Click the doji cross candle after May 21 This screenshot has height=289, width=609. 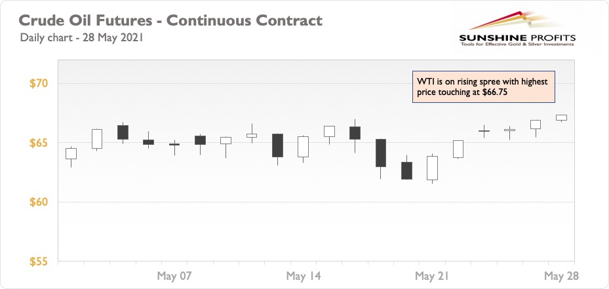[484, 131]
